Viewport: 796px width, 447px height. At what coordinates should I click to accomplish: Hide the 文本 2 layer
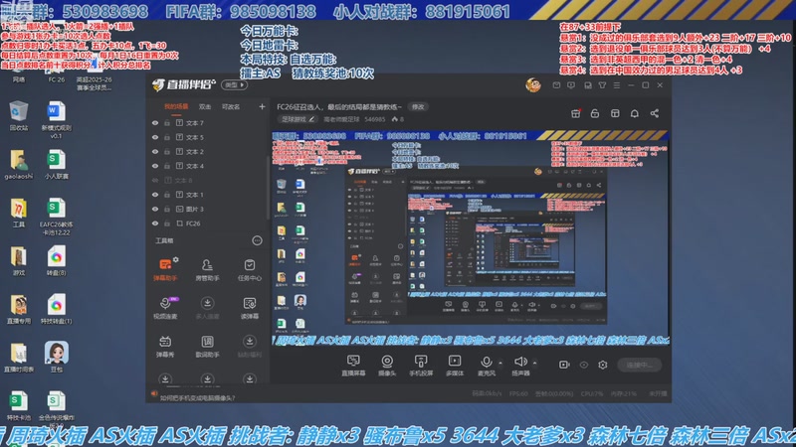(155, 152)
